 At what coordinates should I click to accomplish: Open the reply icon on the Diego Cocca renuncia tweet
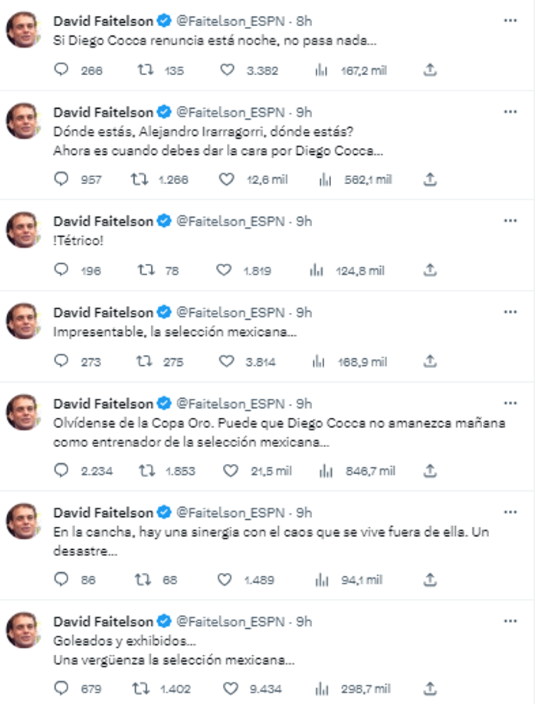pos(57,68)
